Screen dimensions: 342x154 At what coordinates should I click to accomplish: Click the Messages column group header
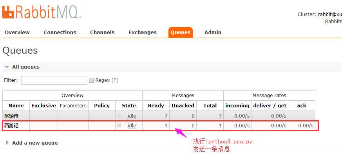pos(183,95)
